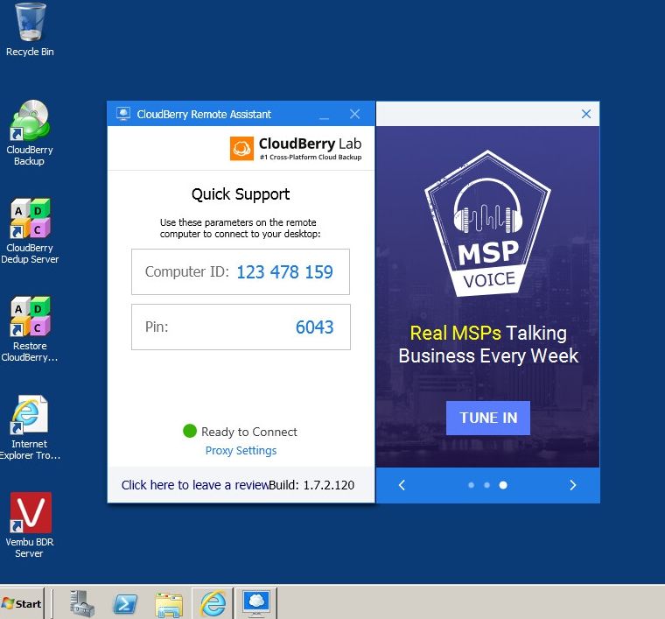Select the second carousel dot indicator
This screenshot has height=619, width=665.
tap(486, 485)
